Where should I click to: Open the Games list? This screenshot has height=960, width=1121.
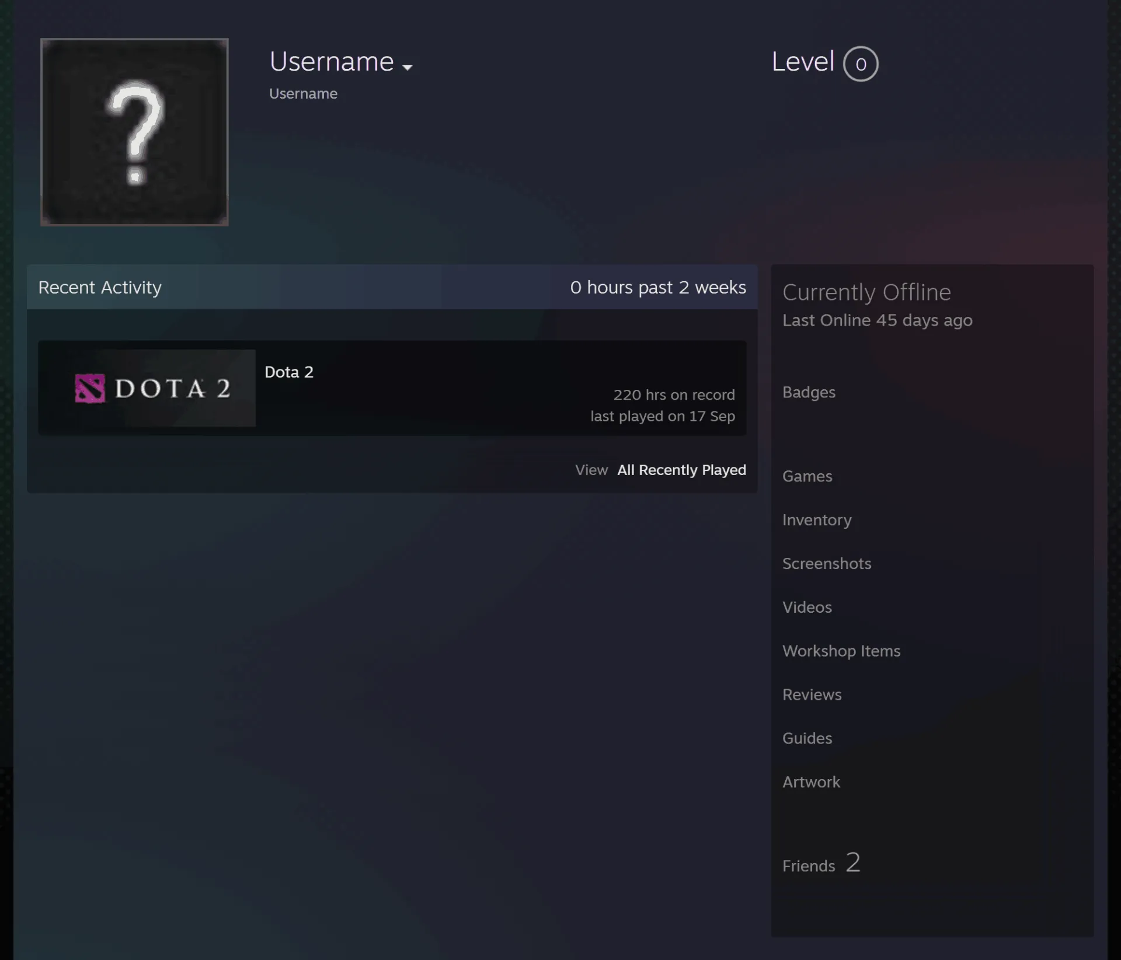[x=807, y=476]
